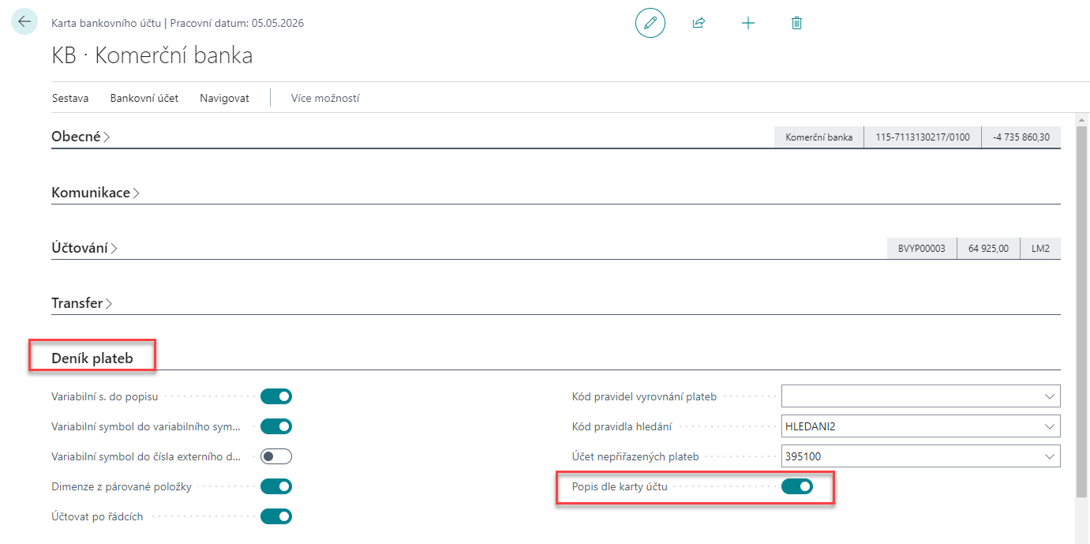Click the -4 735 860,30 balance value
This screenshot has width=1090, height=544.
click(x=1021, y=137)
